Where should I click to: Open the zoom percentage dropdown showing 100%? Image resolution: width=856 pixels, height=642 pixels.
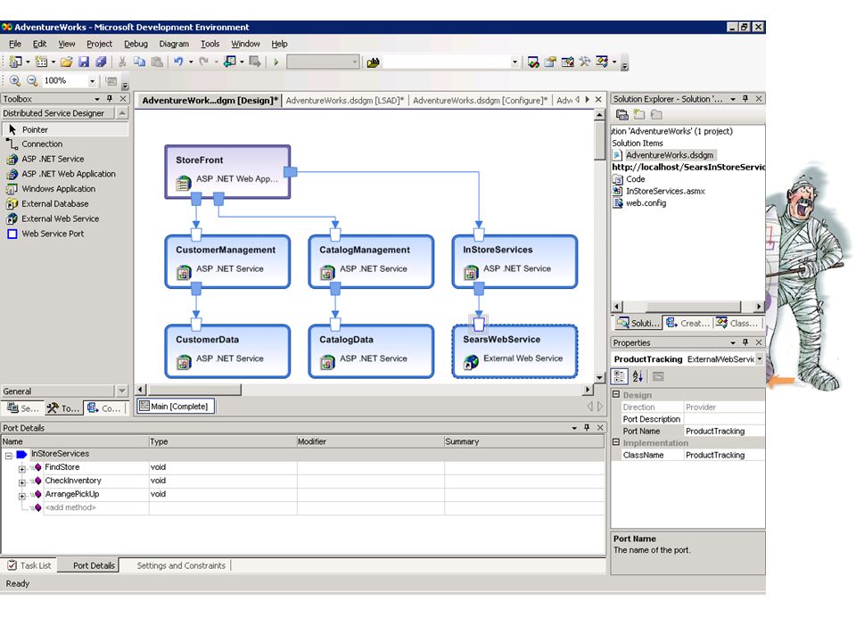point(92,81)
